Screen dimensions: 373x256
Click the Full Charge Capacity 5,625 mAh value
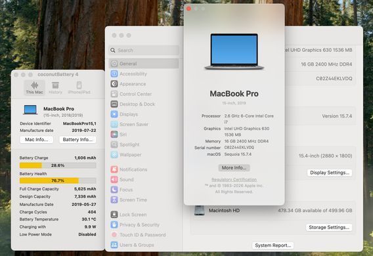pyautogui.click(x=85, y=189)
